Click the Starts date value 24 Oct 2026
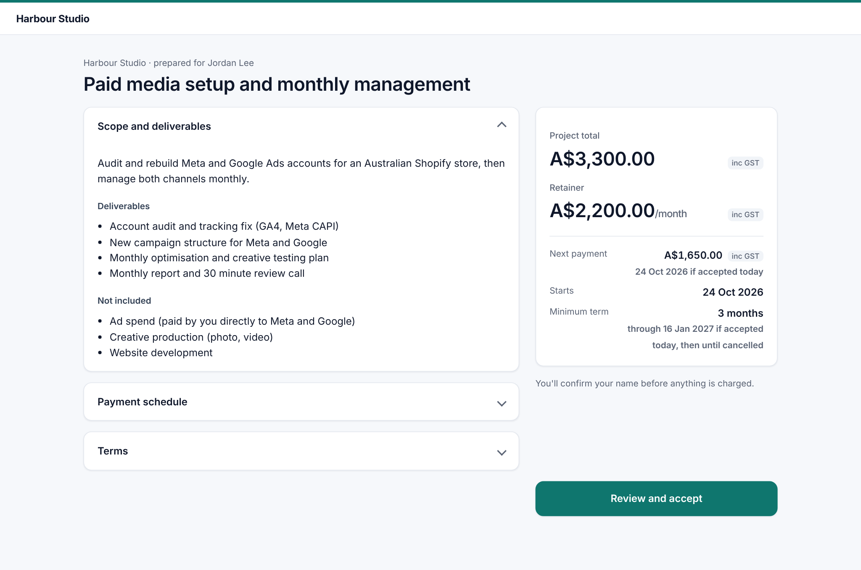Image resolution: width=861 pixels, height=570 pixels. pyautogui.click(x=733, y=292)
